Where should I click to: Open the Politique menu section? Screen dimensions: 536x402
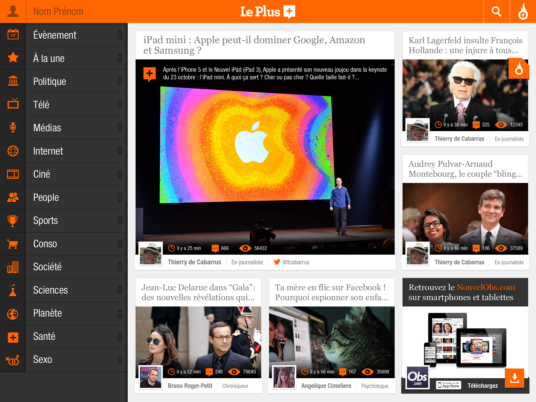tap(64, 81)
